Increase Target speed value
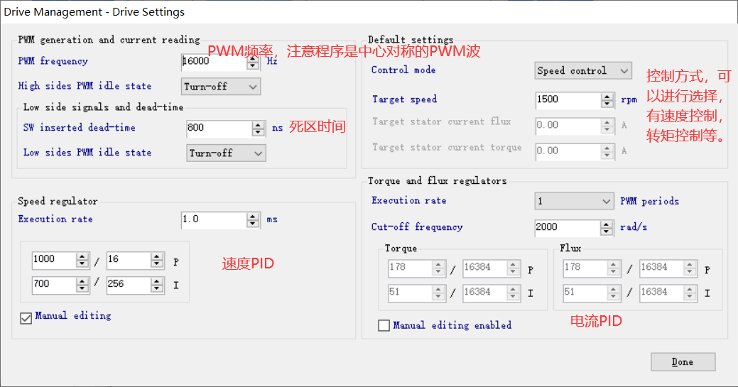The width and height of the screenshot is (738, 387). [x=607, y=97]
